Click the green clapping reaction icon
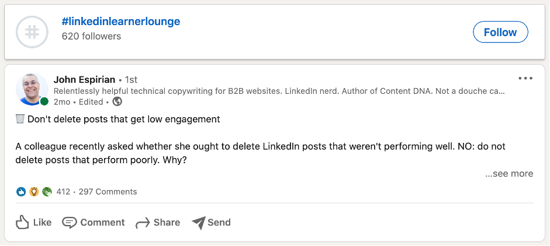Image resolution: width=550 pixels, height=246 pixels. (47, 192)
